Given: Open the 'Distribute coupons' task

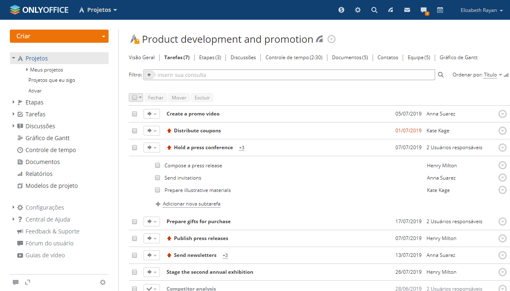Looking at the screenshot, I should 197,131.
